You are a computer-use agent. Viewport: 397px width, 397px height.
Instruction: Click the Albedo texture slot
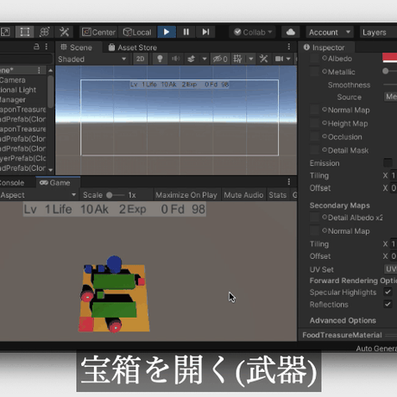[315, 59]
